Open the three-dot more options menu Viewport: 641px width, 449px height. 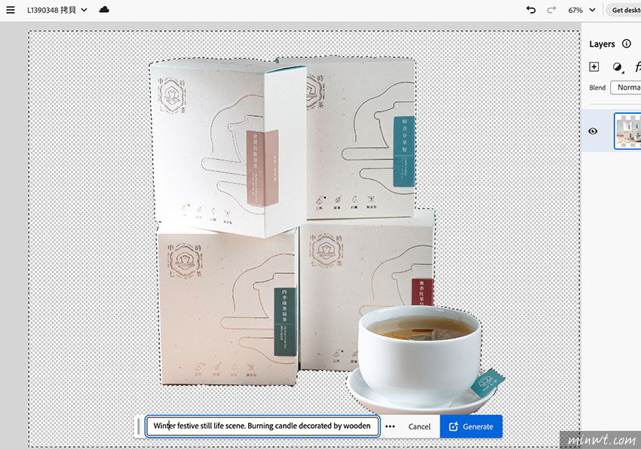(x=390, y=426)
